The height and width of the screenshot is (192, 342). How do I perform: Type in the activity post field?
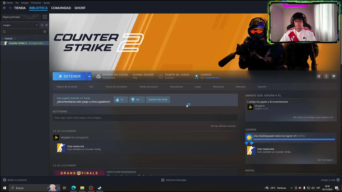tap(145, 118)
